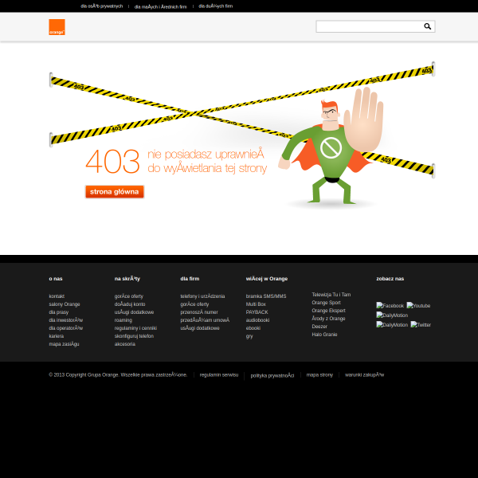Open the 'salony Orange' footer link
This screenshot has height=478, width=478.
click(x=65, y=304)
